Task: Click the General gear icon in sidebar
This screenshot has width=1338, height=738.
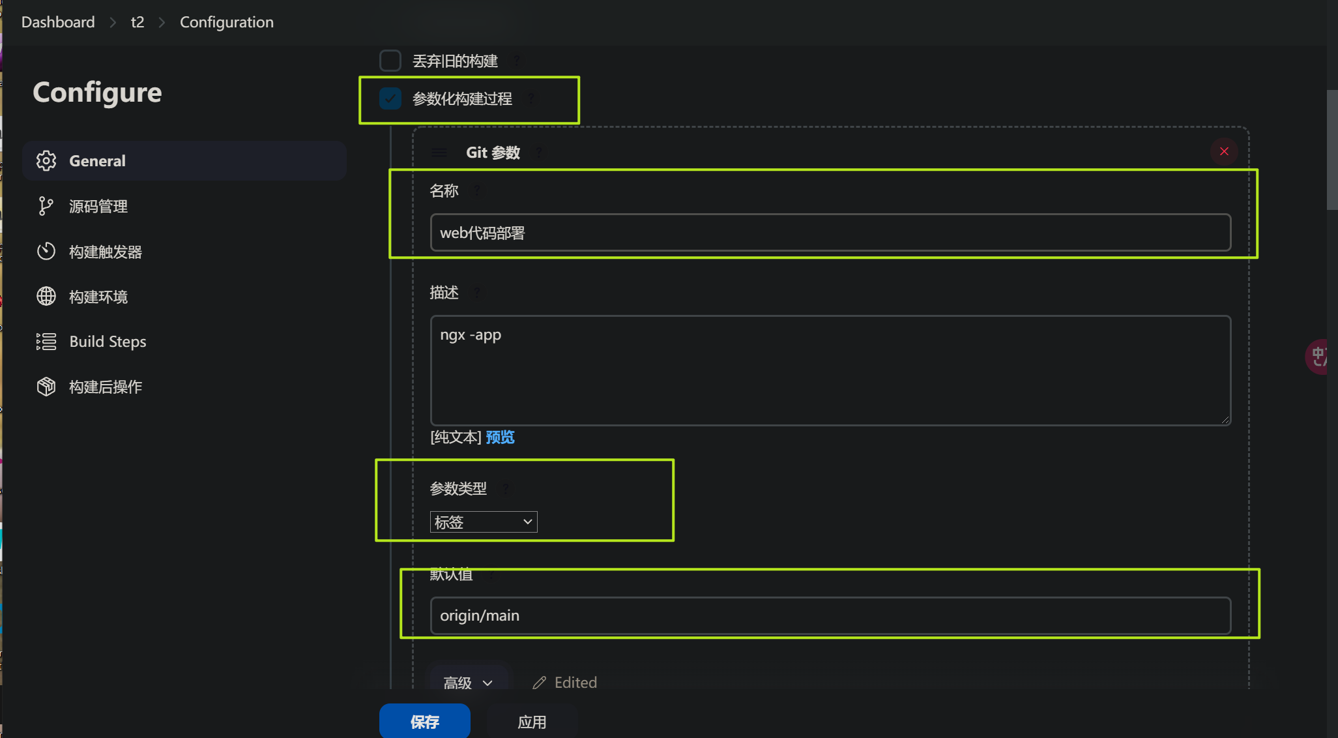Action: (46, 160)
